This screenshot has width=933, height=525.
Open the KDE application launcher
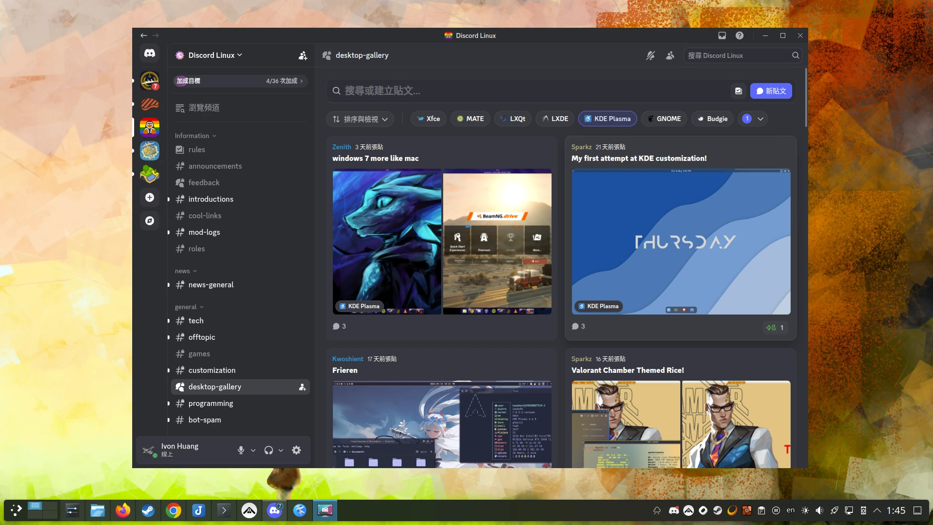(16, 510)
